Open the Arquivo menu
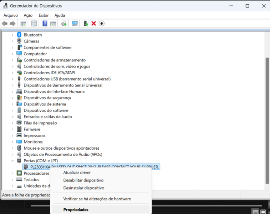Viewport: 270px width, 214px height. (x=10, y=15)
